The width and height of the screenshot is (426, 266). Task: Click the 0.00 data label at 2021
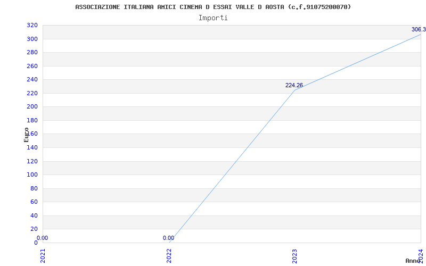pyautogui.click(x=42, y=238)
